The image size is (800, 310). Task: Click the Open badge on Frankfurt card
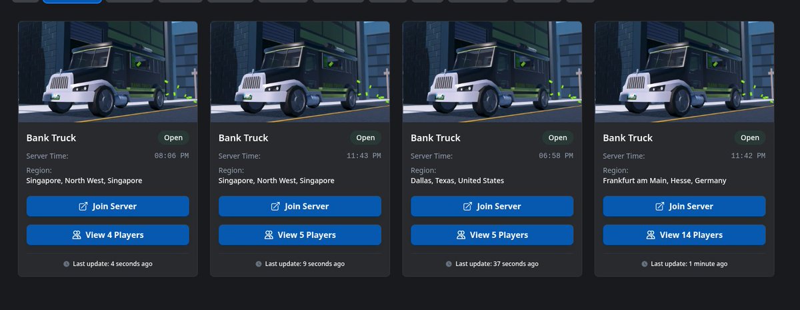click(750, 138)
